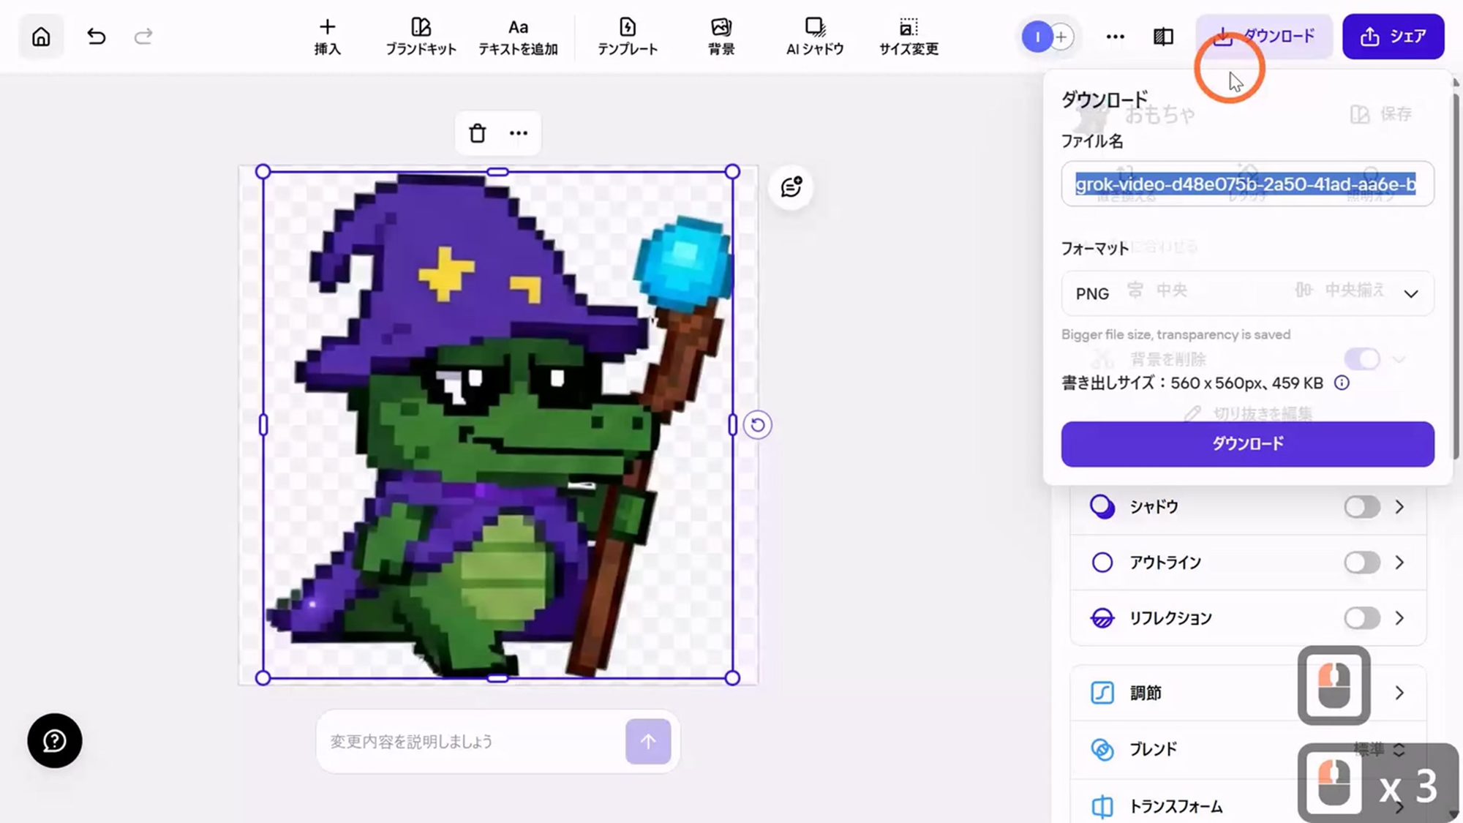Click the シェア share button
This screenshot has height=823, width=1463.
tap(1393, 37)
